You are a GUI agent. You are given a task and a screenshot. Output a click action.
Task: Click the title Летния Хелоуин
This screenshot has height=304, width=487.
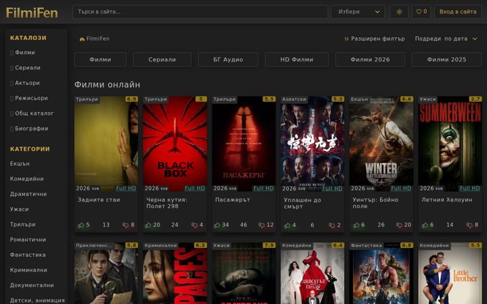tap(447, 200)
